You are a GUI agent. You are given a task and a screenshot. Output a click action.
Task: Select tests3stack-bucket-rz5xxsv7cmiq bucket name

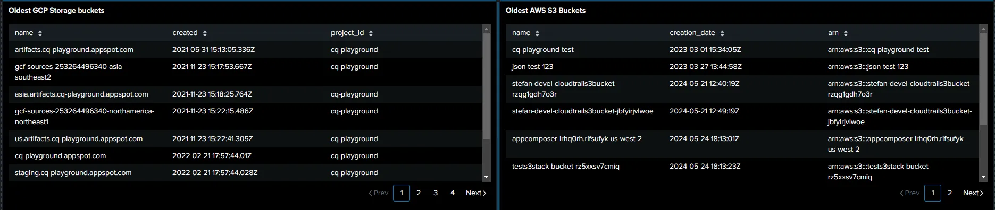pyautogui.click(x=566, y=167)
